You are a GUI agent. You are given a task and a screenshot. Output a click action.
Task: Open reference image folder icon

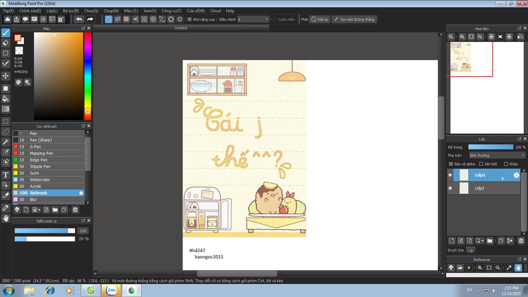click(x=459, y=268)
